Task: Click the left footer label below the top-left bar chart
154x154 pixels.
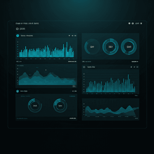Action: click(x=19, y=61)
